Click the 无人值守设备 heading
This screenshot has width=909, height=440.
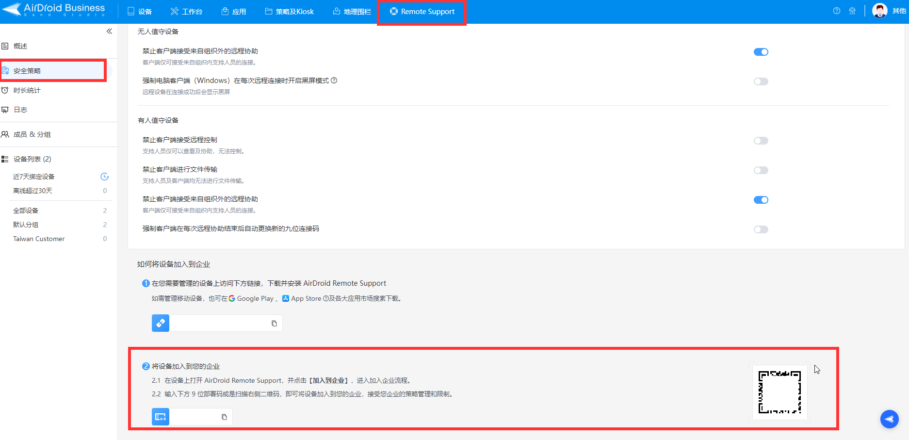point(158,32)
